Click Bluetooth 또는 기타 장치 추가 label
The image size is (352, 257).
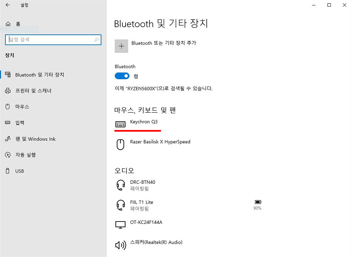[x=164, y=43]
